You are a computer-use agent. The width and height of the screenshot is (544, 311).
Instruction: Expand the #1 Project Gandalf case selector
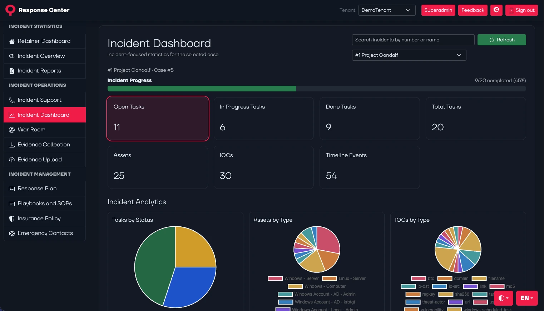[409, 55]
